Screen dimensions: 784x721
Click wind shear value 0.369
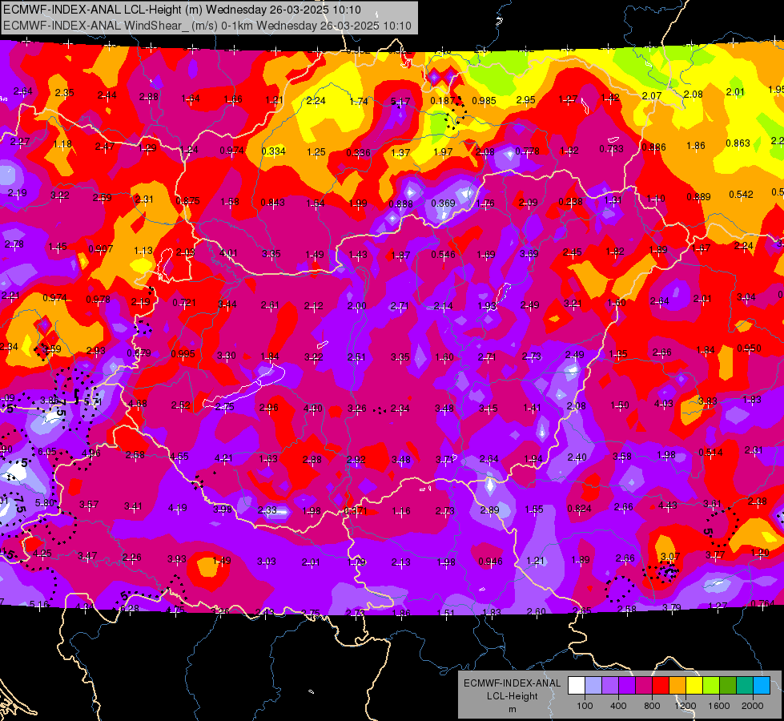click(x=444, y=203)
